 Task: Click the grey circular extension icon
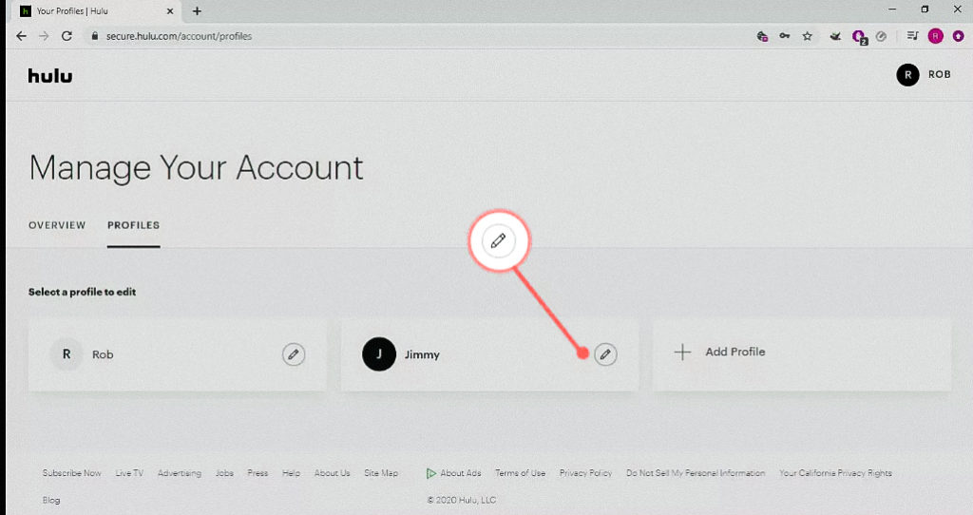[x=881, y=36]
